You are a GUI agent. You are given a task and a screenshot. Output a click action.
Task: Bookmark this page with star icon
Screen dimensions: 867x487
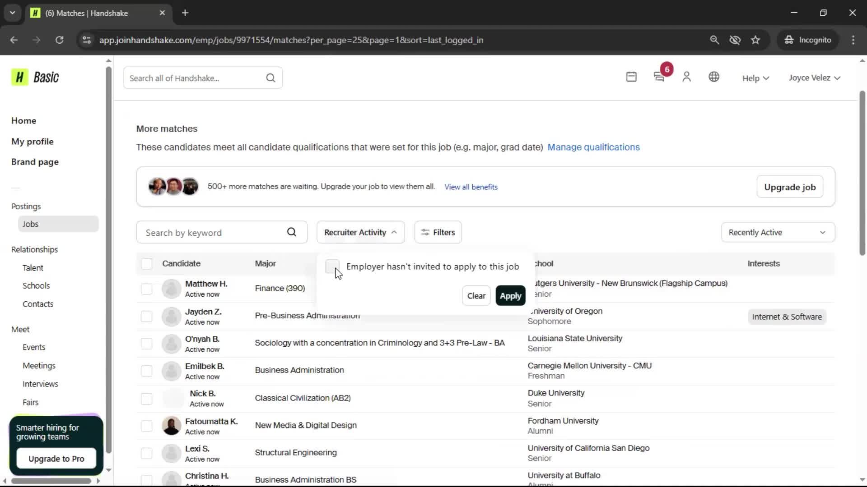(x=755, y=40)
